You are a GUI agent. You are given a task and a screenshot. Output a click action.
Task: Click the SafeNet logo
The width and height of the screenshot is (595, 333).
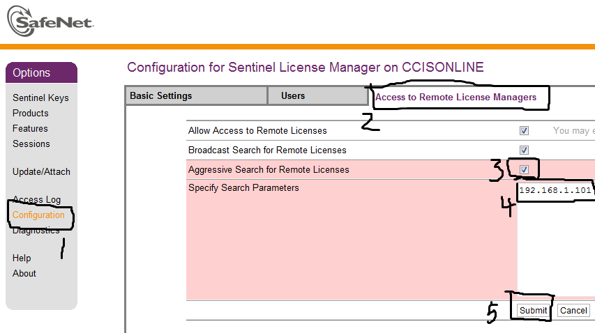point(50,21)
